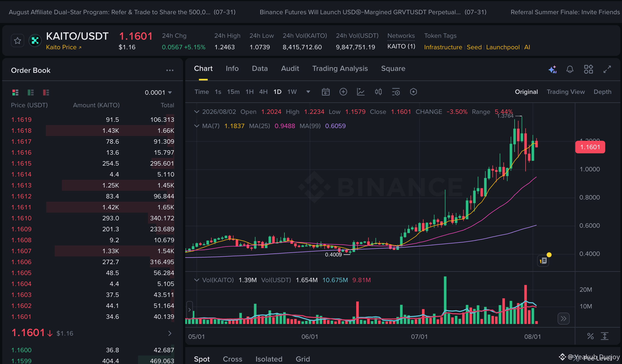
Task: Click ask price 1.1613 in order book
Action: [21, 185]
